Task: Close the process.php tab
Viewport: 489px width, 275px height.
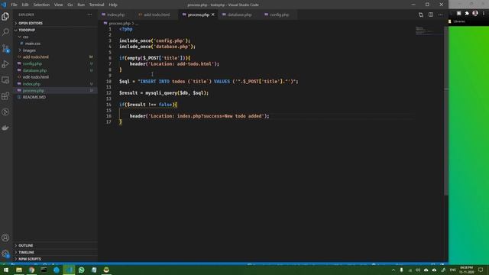Action: pyautogui.click(x=213, y=15)
